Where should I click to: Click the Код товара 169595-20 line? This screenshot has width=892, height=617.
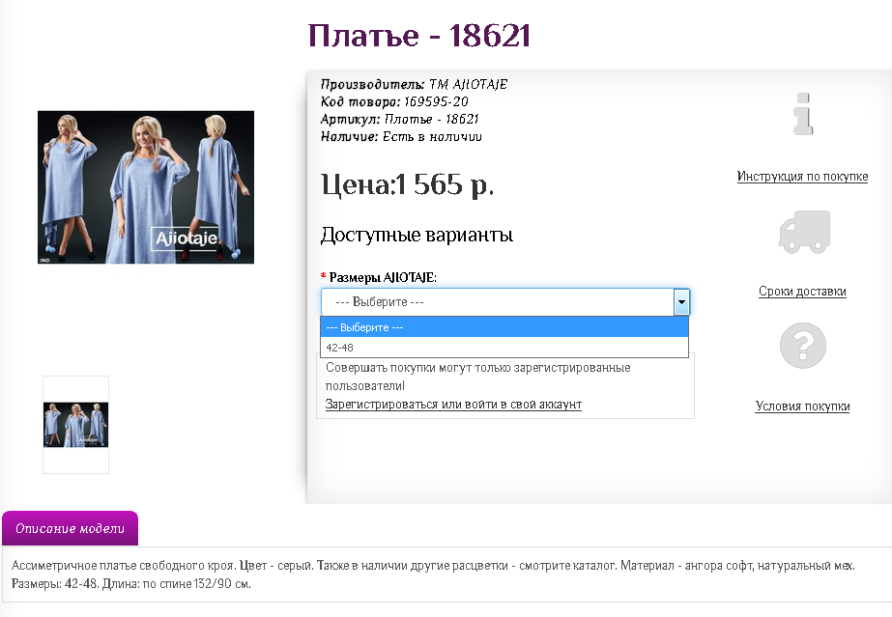pos(394,101)
